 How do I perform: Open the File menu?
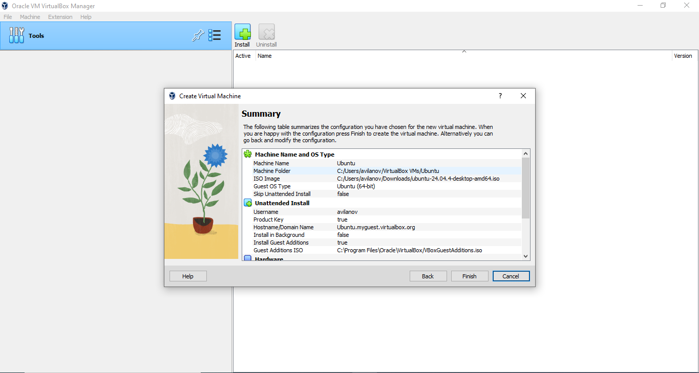coord(8,17)
